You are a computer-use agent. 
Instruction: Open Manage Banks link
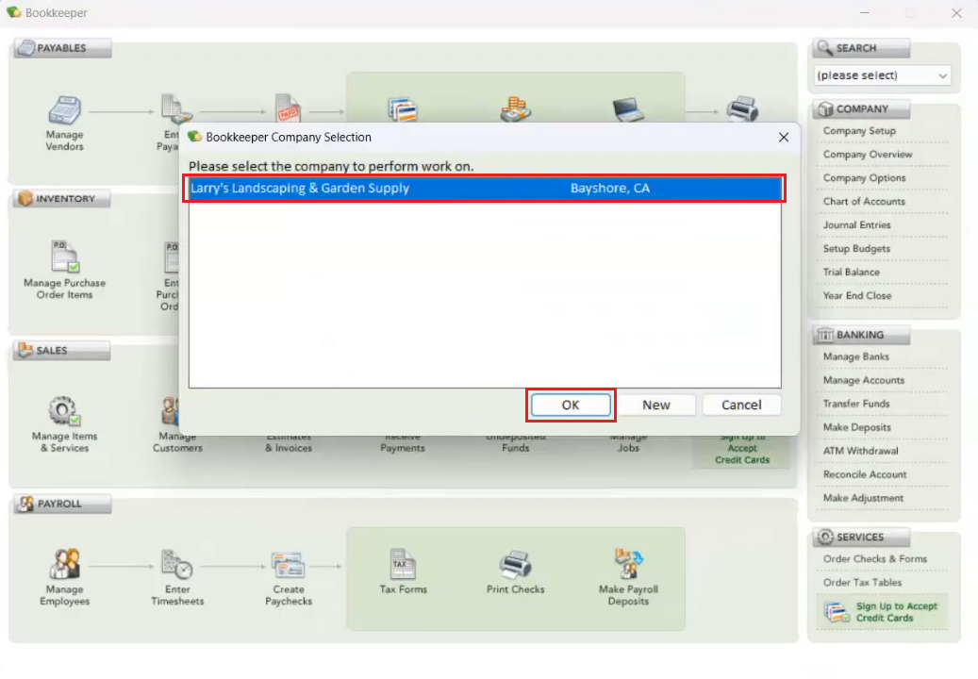[855, 356]
